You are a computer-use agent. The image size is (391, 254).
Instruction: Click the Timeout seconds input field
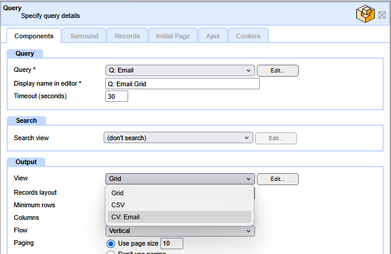point(116,96)
